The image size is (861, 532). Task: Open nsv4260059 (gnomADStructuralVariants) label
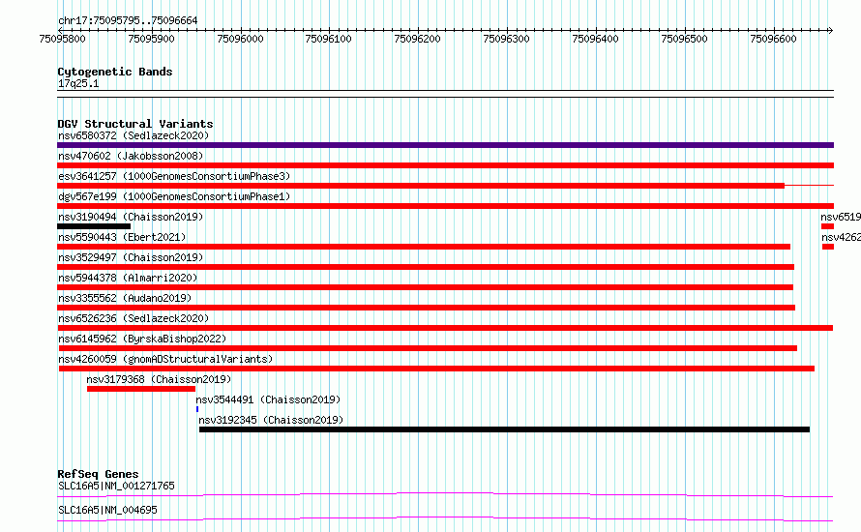[x=165, y=359]
